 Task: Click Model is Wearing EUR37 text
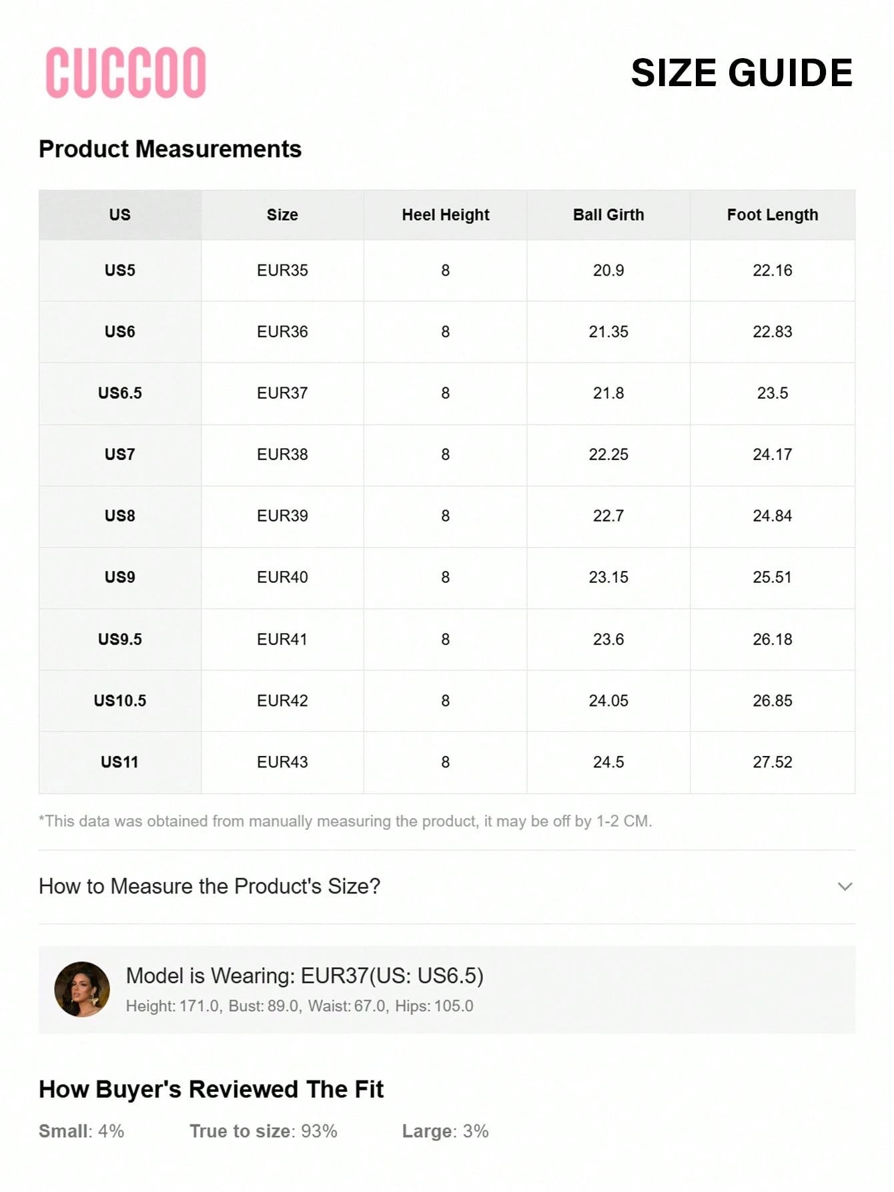(304, 976)
